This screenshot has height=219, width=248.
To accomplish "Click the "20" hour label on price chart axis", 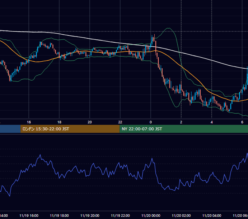I will coord(90,122).
